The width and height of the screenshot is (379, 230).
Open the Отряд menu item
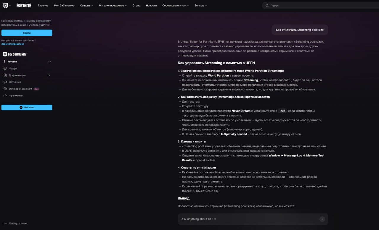tap(136, 6)
